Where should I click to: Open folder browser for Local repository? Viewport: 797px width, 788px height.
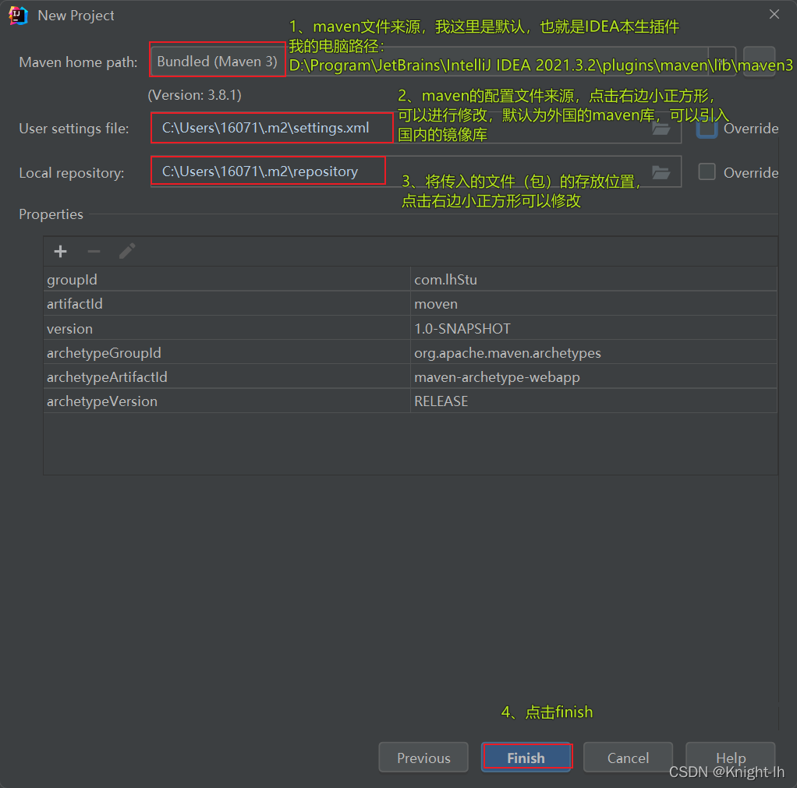coord(661,172)
